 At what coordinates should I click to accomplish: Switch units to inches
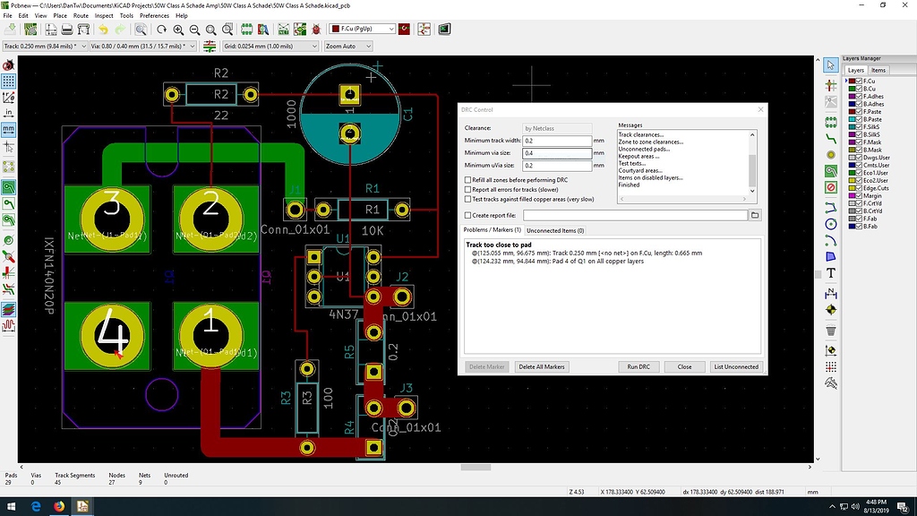pos(8,113)
